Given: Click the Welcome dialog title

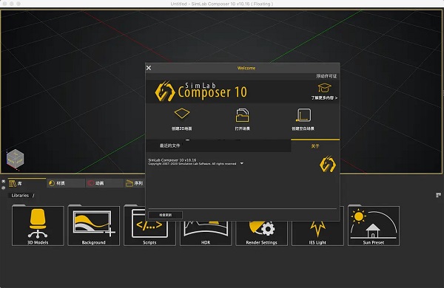Looking at the screenshot, I should coord(246,68).
